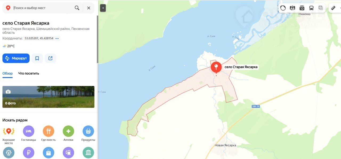Image resolution: width=341 pixels, height=159 pixels.
Task: Toggle street panoramas layer
Action: (x=292, y=8)
